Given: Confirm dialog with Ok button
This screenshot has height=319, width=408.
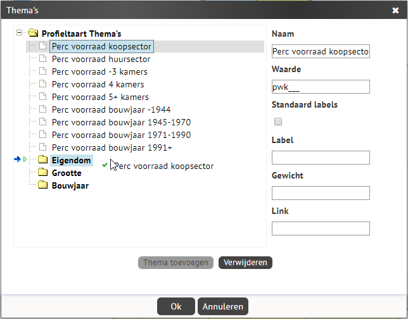Looking at the screenshot, I should (x=176, y=306).
